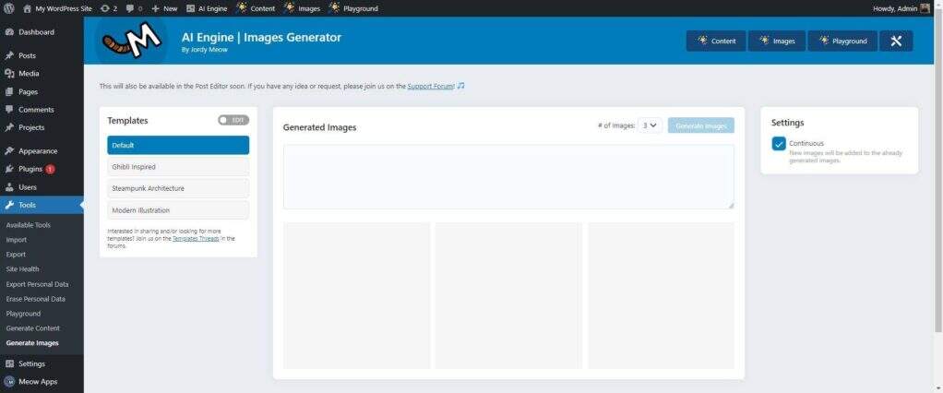943x393 pixels.
Task: Open Erase Personal Data submenu item
Action: point(35,299)
